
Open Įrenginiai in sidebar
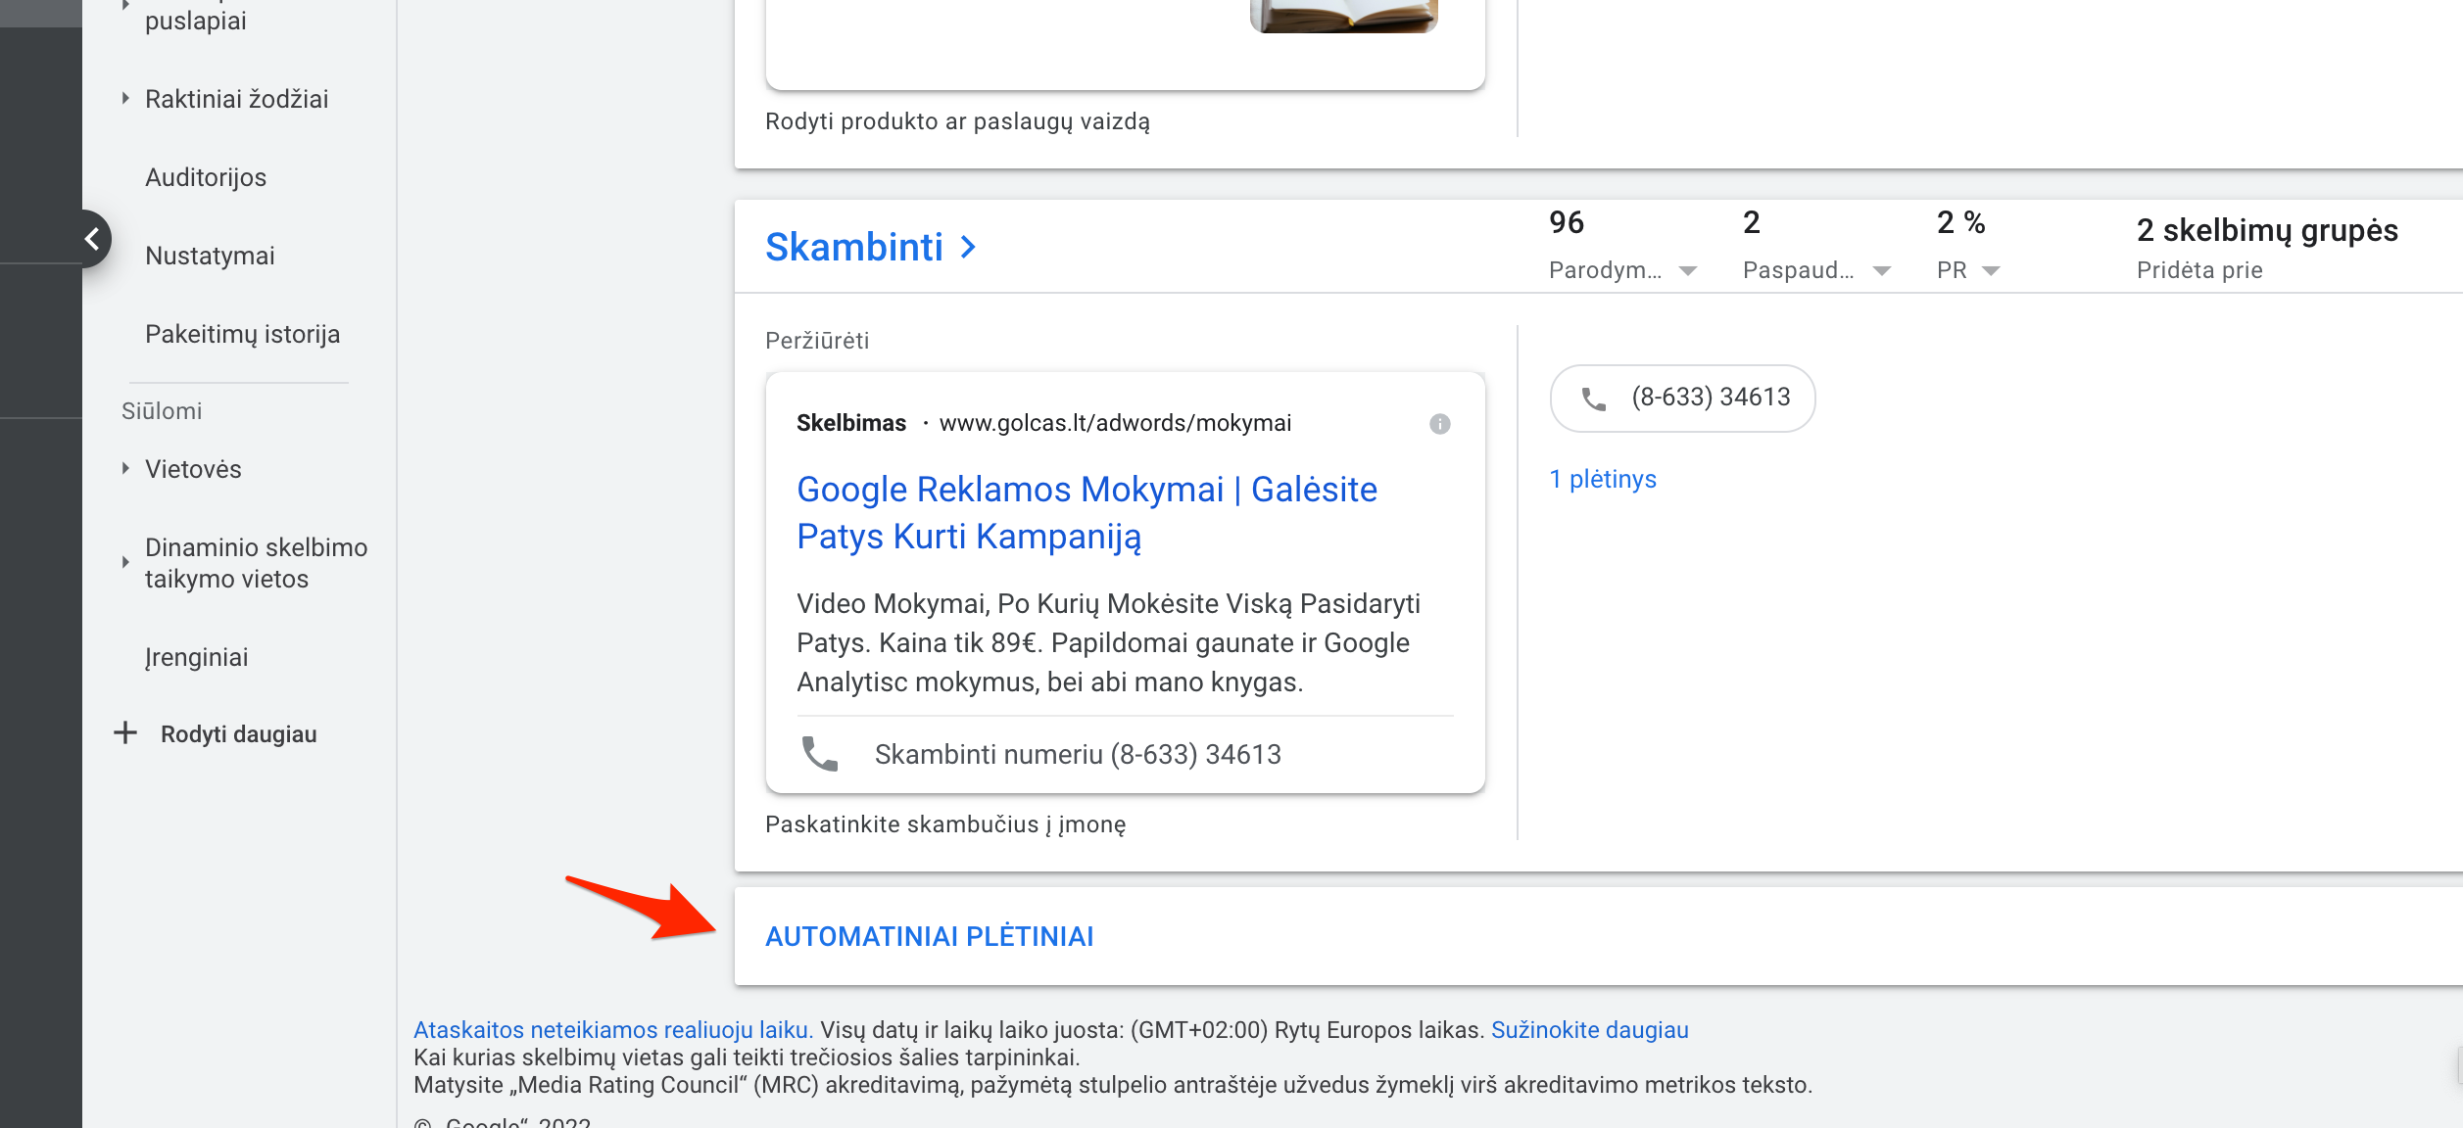click(196, 657)
